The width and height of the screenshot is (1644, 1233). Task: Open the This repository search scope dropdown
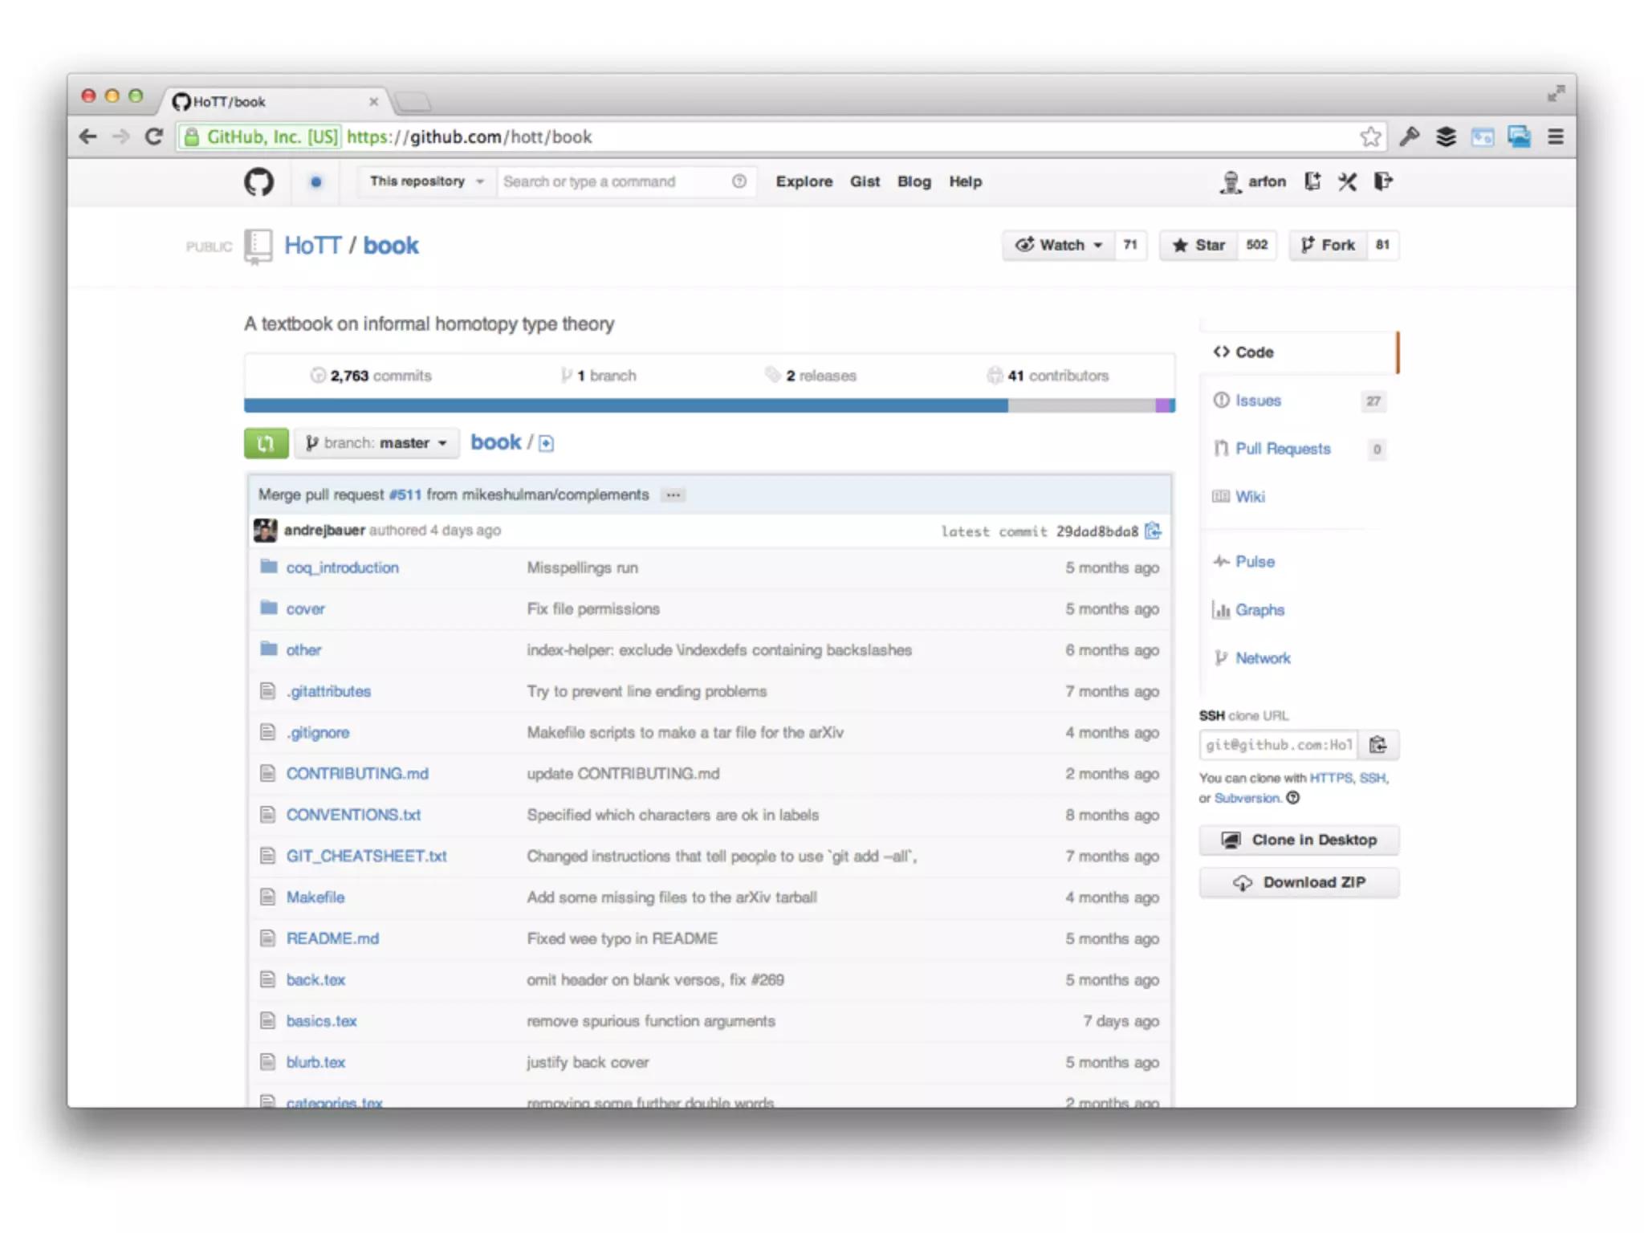coord(426,181)
